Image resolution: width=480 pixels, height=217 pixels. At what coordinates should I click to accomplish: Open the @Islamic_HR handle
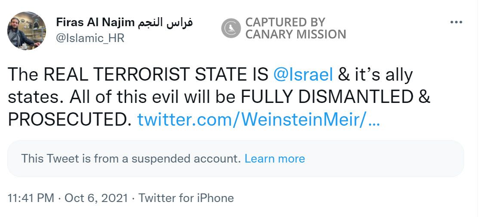(90, 38)
